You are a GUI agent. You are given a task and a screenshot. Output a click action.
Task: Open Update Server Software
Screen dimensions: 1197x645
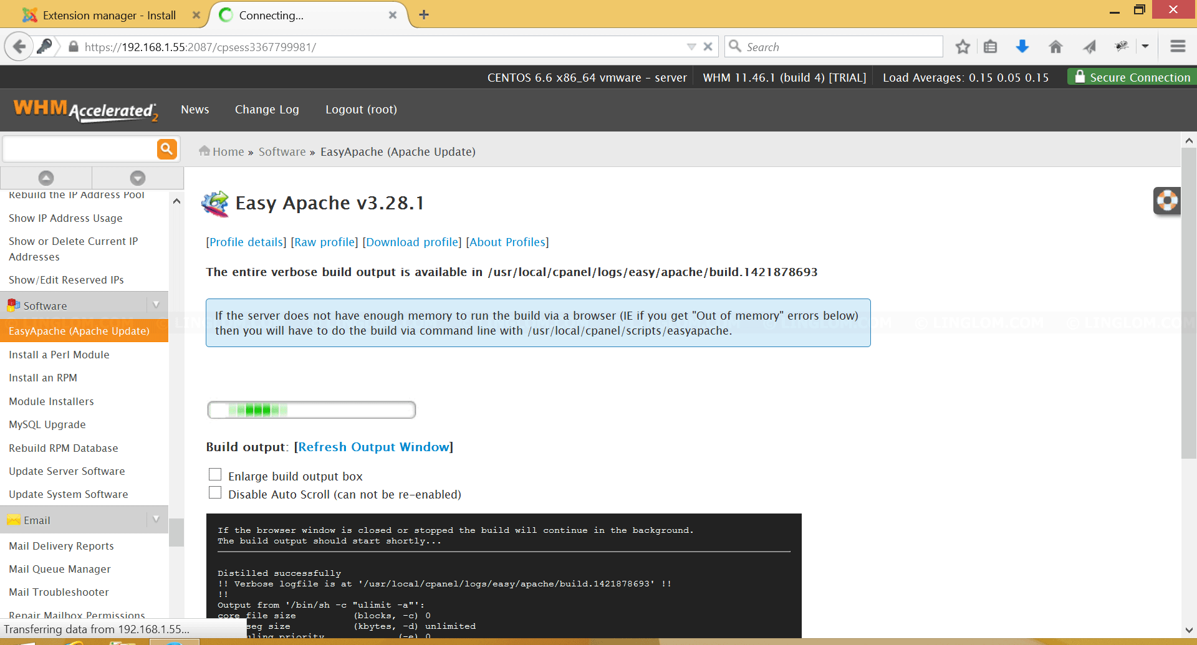point(67,471)
